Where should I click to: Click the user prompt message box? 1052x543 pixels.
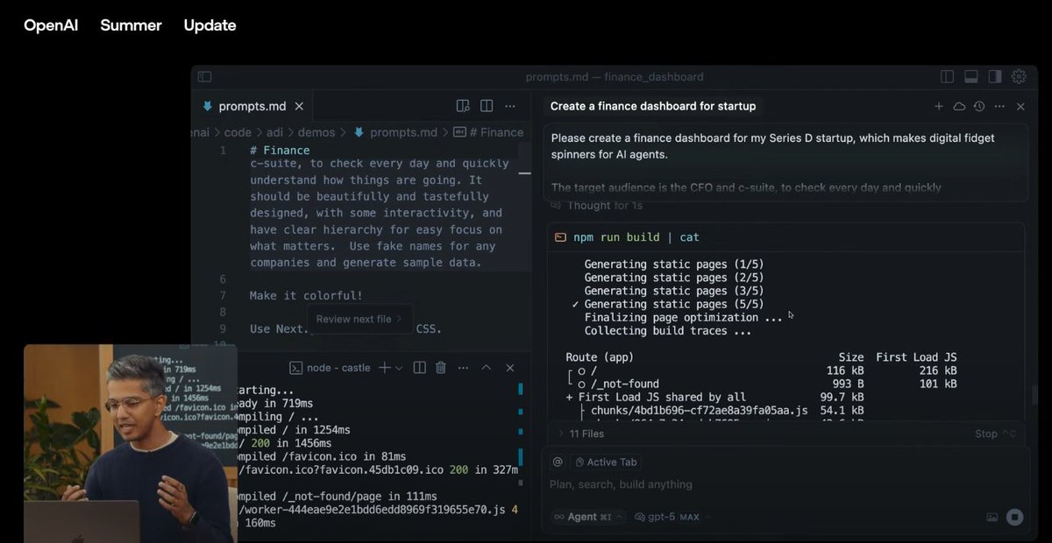(x=786, y=162)
